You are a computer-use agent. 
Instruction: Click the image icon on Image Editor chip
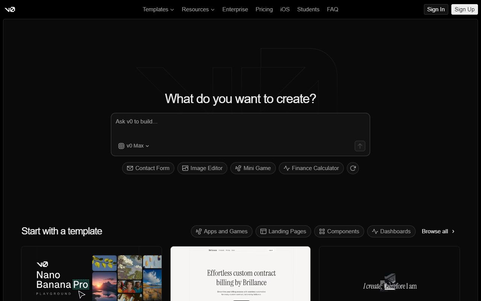click(185, 168)
